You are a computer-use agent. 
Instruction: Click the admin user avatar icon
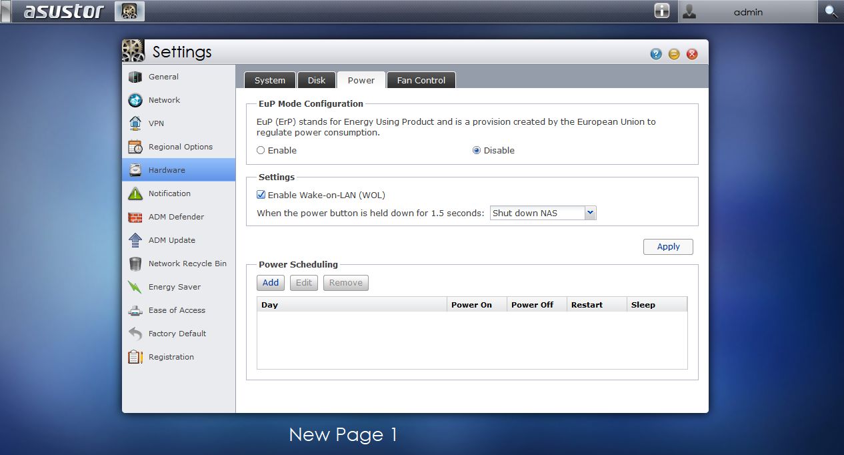[x=689, y=11]
